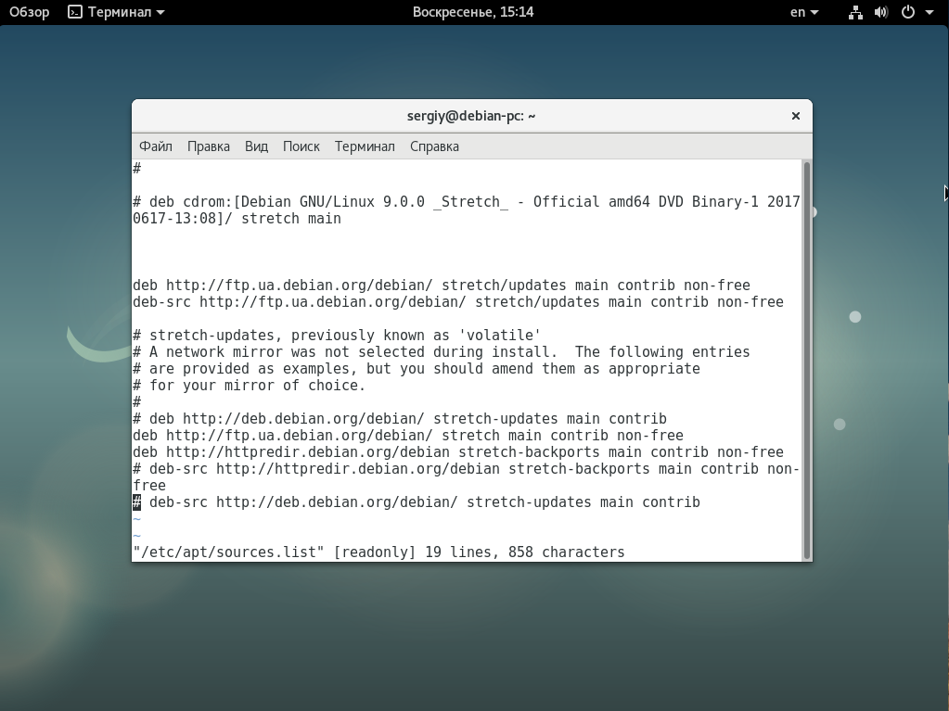The width and height of the screenshot is (949, 711).
Task: Close the terminal window
Action: click(795, 115)
